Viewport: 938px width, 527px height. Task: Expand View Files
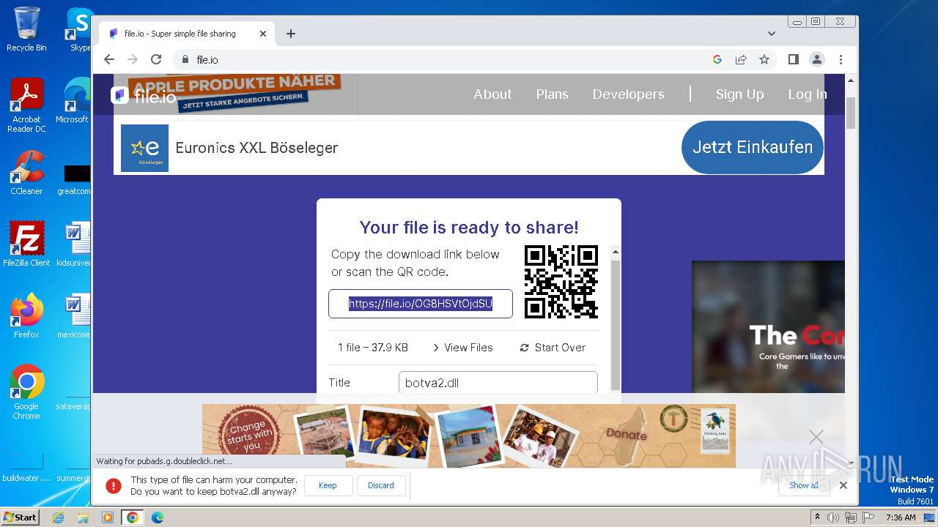(x=462, y=348)
